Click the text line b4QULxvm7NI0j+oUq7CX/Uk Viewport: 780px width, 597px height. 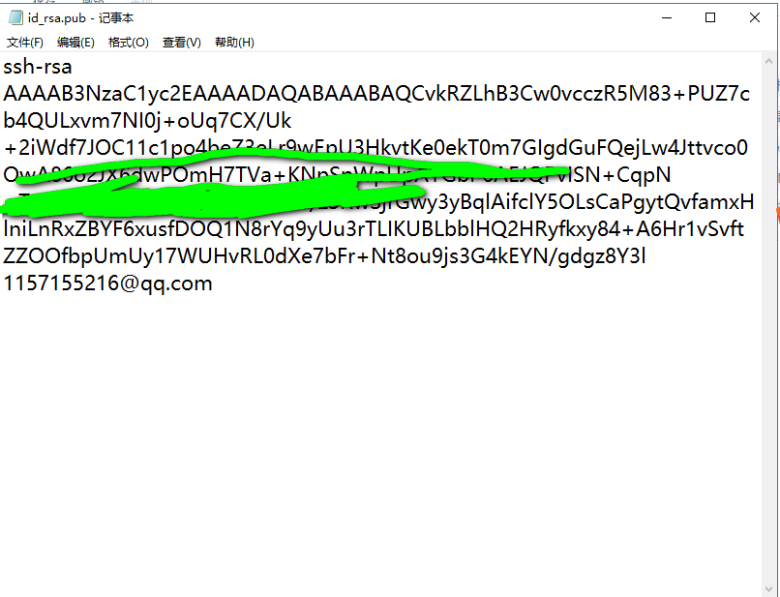147,121
